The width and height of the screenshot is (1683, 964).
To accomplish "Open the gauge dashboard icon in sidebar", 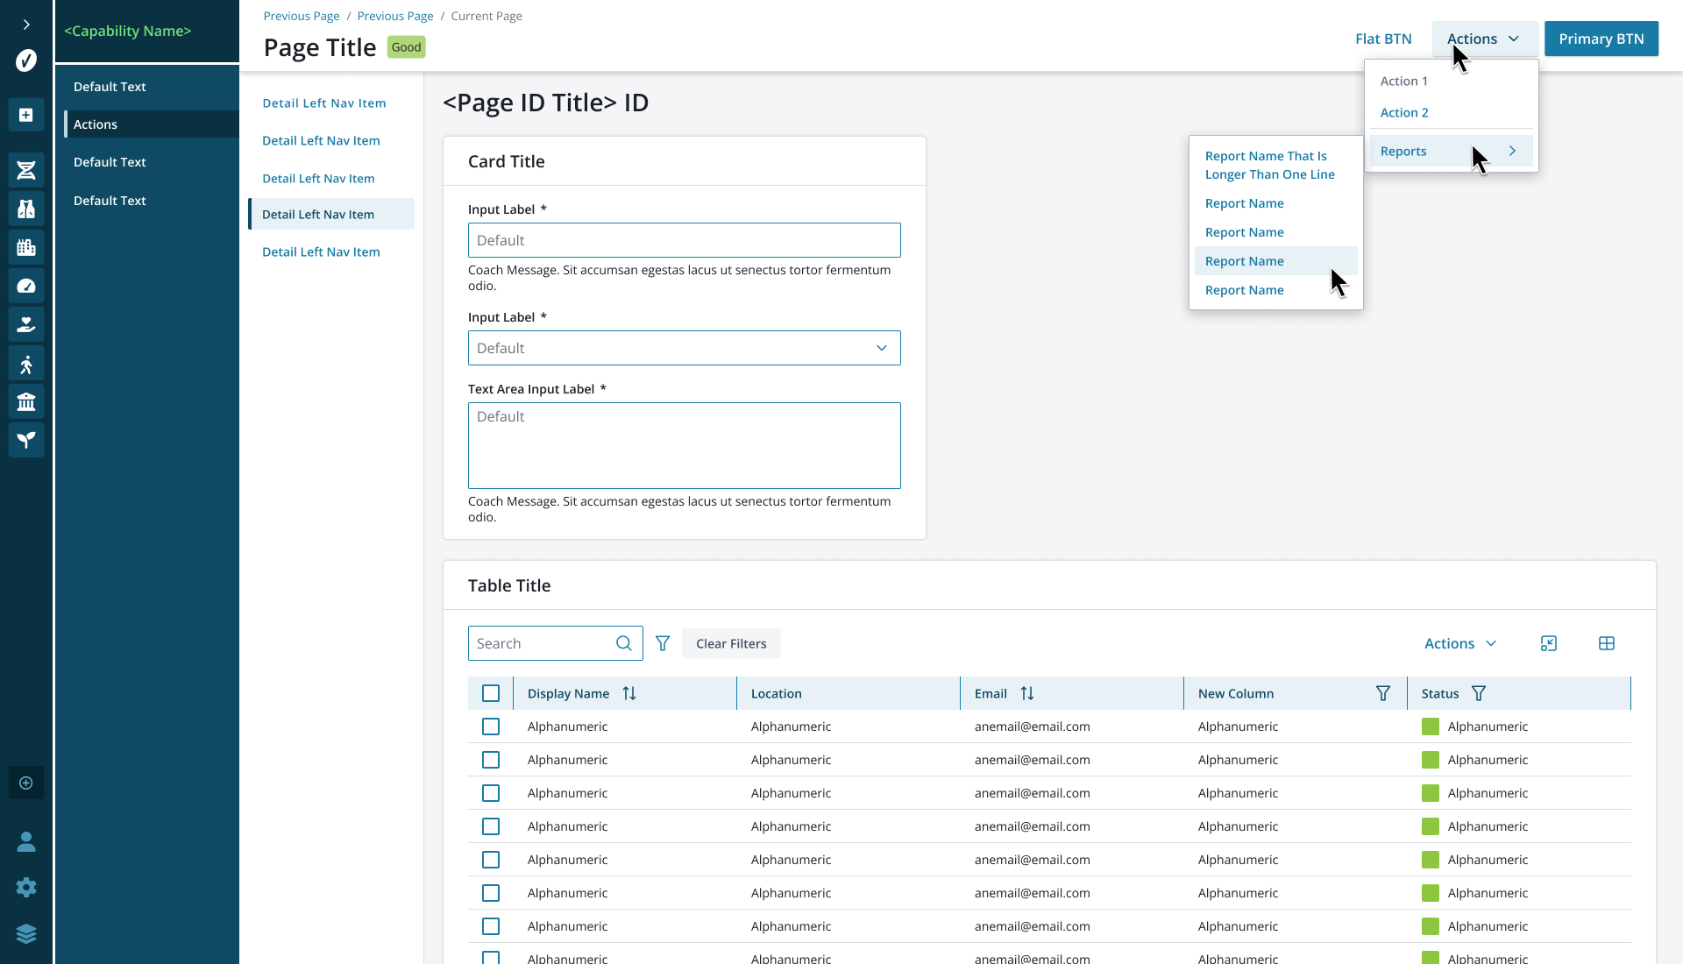I will pyautogui.click(x=26, y=286).
